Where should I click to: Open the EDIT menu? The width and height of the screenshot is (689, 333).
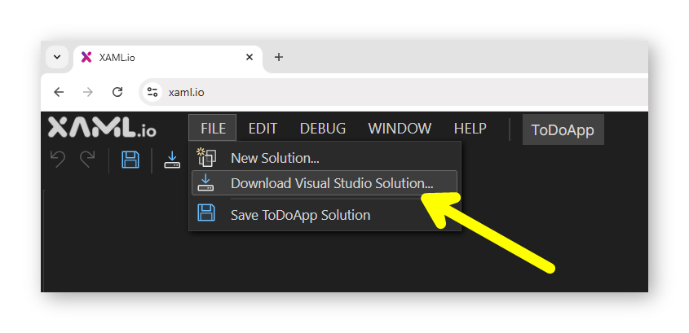[263, 128]
